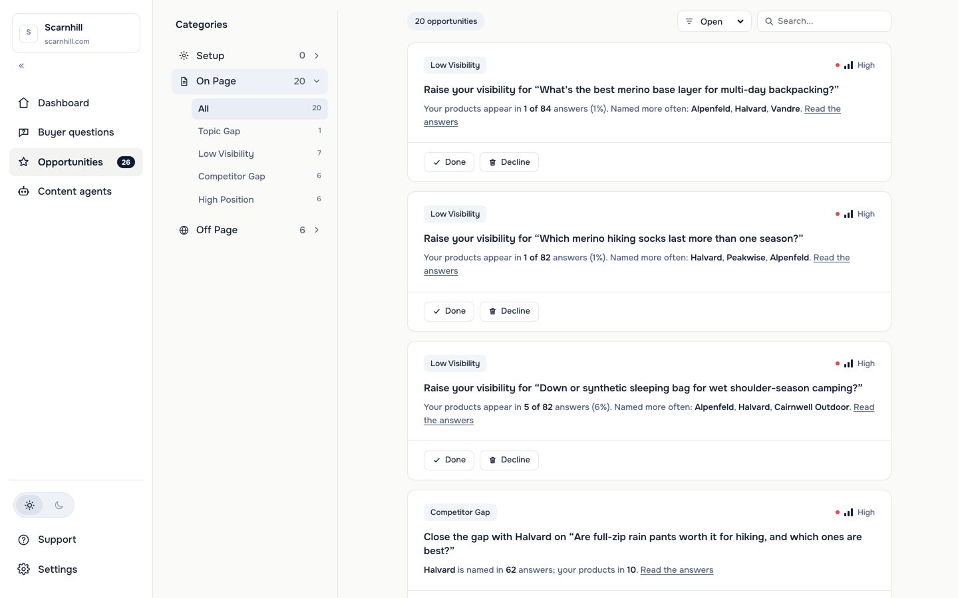The image size is (958, 598).
Task: Mark the merino hiking socks opportunity Done
Action: pyautogui.click(x=449, y=311)
